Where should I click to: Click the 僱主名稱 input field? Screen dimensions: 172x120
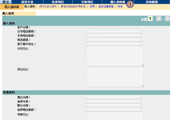[x=114, y=97]
